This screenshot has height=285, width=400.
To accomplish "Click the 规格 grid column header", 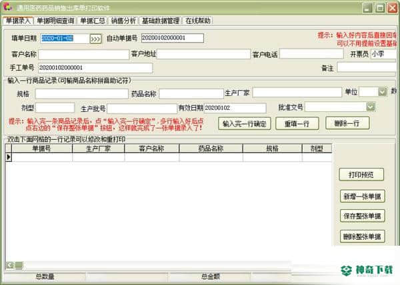I will pyautogui.click(x=273, y=148).
